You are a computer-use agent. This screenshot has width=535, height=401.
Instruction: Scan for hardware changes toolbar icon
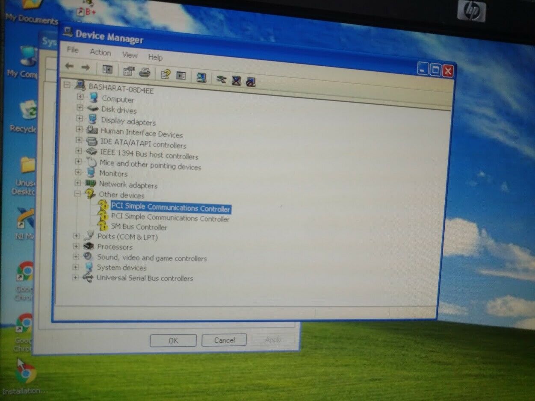tap(201, 77)
